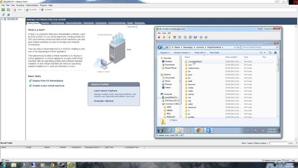The image size is (298, 168).
Task: Click the Explorer Help question mark icon
Action: click(275, 53)
